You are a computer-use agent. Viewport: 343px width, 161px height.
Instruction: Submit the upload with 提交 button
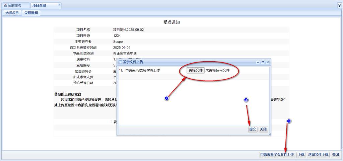click(253, 130)
